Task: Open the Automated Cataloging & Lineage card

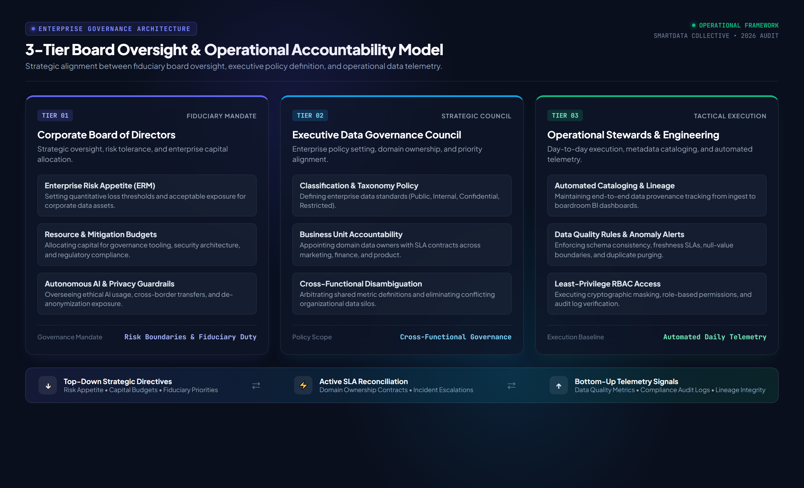Action: [x=656, y=195]
